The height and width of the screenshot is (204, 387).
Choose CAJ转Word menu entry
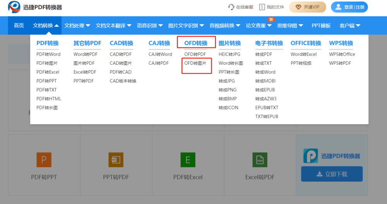[160, 54]
